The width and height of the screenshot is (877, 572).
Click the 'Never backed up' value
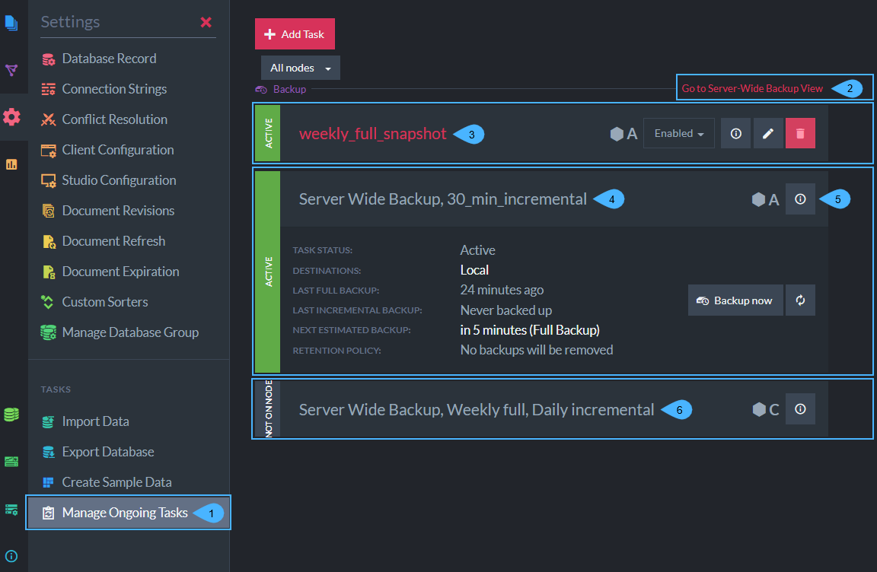505,310
